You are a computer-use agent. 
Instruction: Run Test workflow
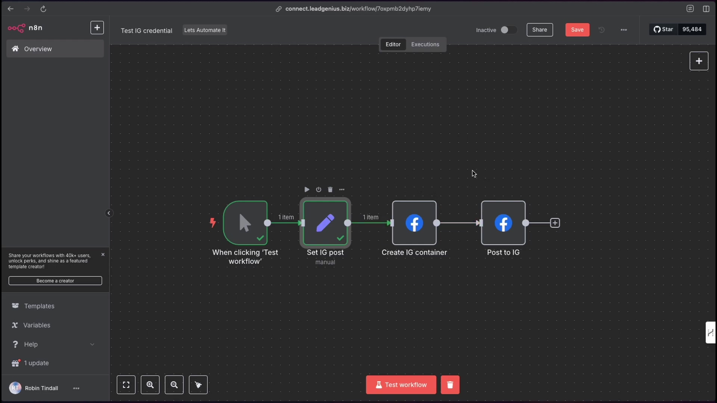(x=401, y=385)
